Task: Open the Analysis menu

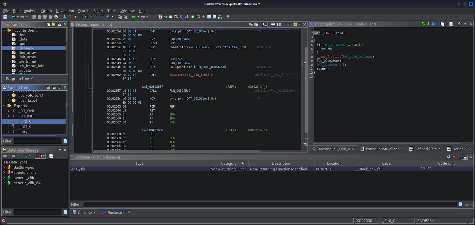Action: click(30, 11)
